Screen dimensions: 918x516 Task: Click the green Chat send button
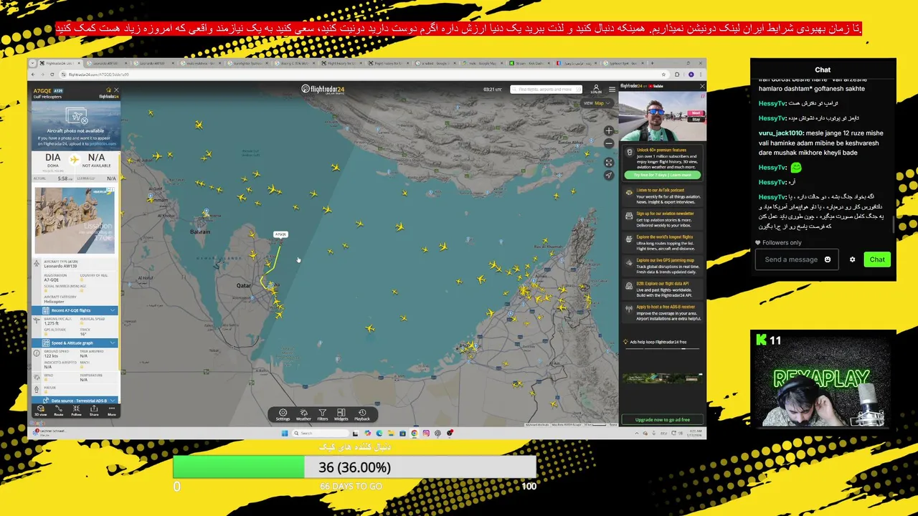tap(877, 259)
